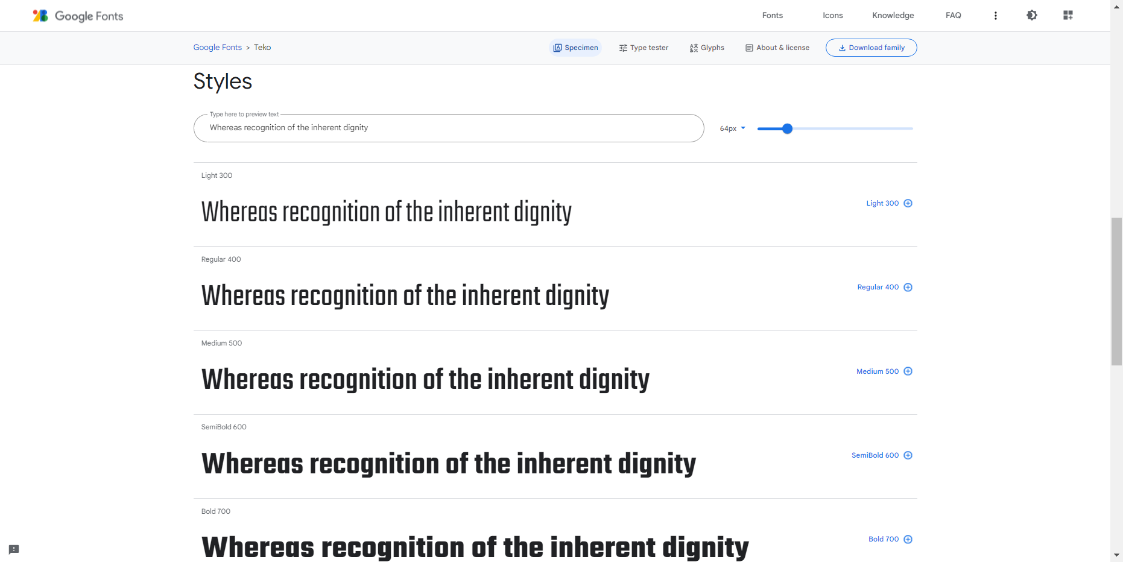Add Bold 700 style with plus icon
The width and height of the screenshot is (1123, 562).
tap(908, 539)
